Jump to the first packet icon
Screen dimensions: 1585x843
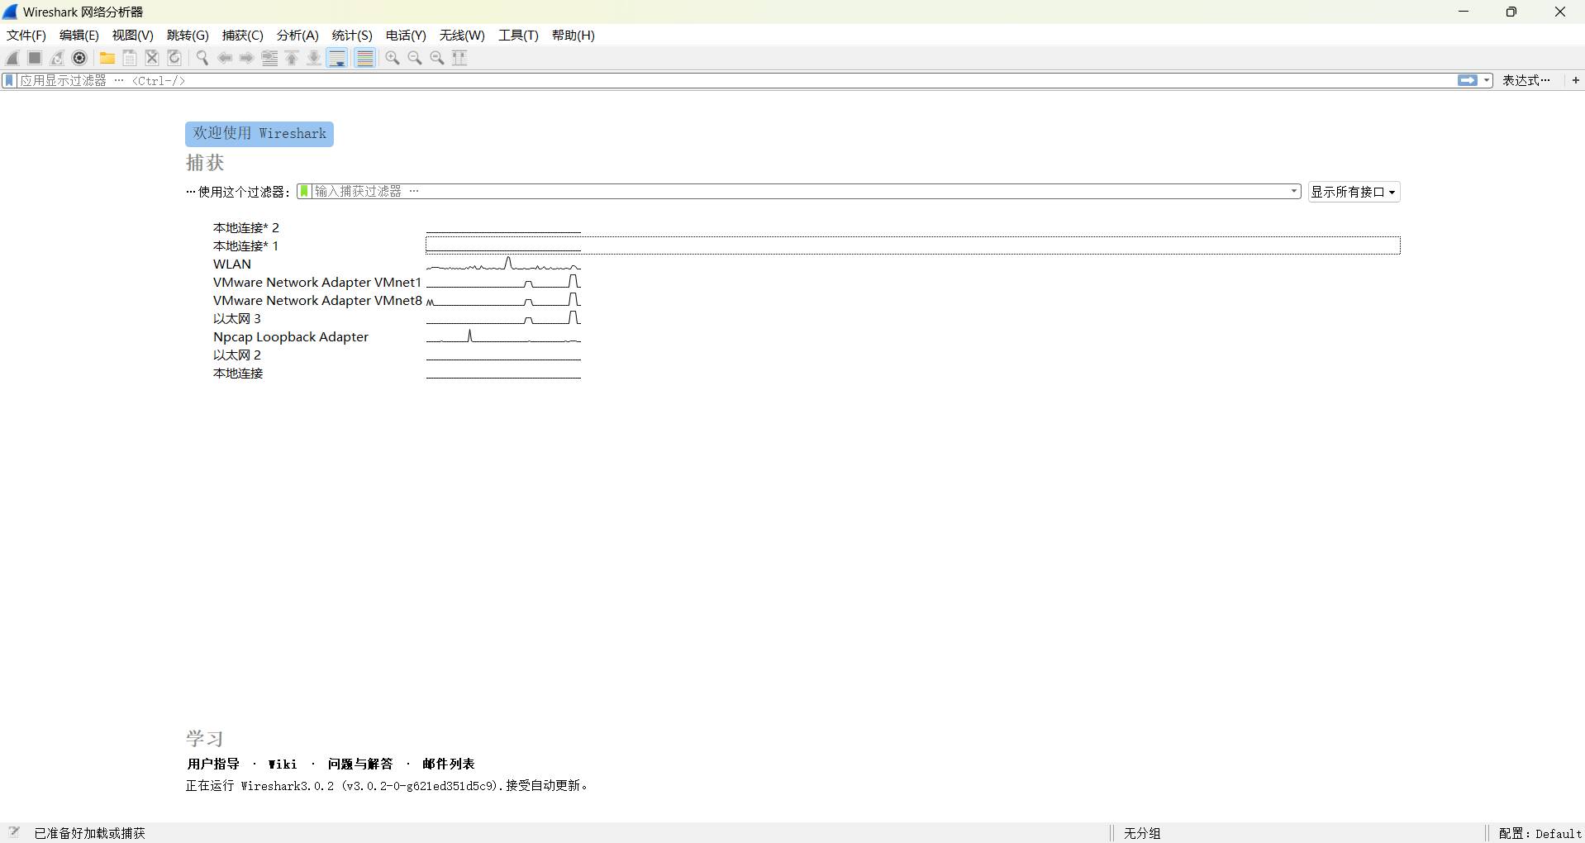click(292, 58)
